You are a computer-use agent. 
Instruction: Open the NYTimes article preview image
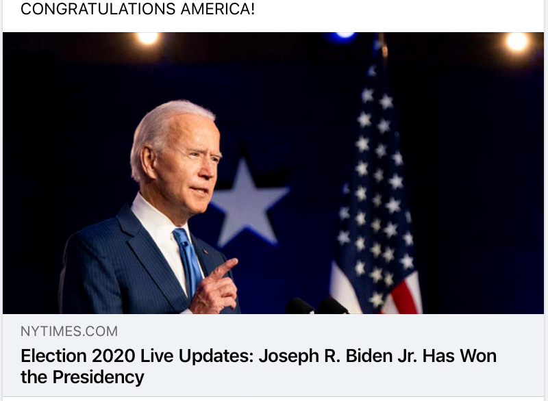tap(273, 173)
